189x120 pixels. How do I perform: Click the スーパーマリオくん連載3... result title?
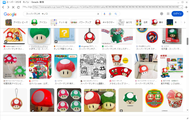click(93, 83)
